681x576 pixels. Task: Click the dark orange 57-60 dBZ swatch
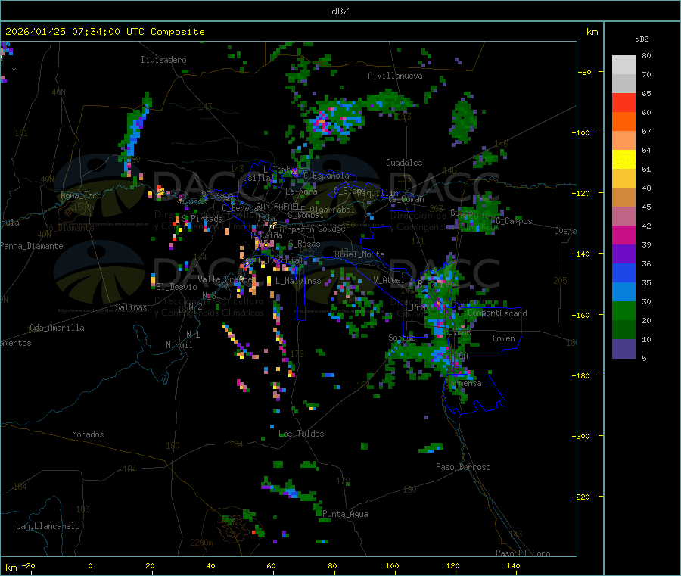coord(623,122)
